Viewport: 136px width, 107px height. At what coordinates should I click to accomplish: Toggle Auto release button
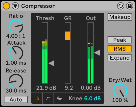(x=16, y=99)
